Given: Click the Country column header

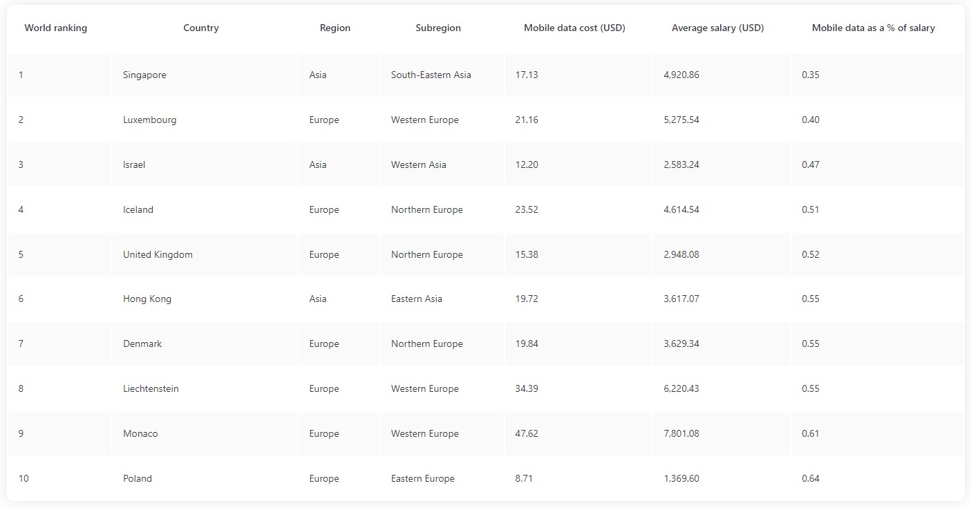Looking at the screenshot, I should [x=201, y=28].
